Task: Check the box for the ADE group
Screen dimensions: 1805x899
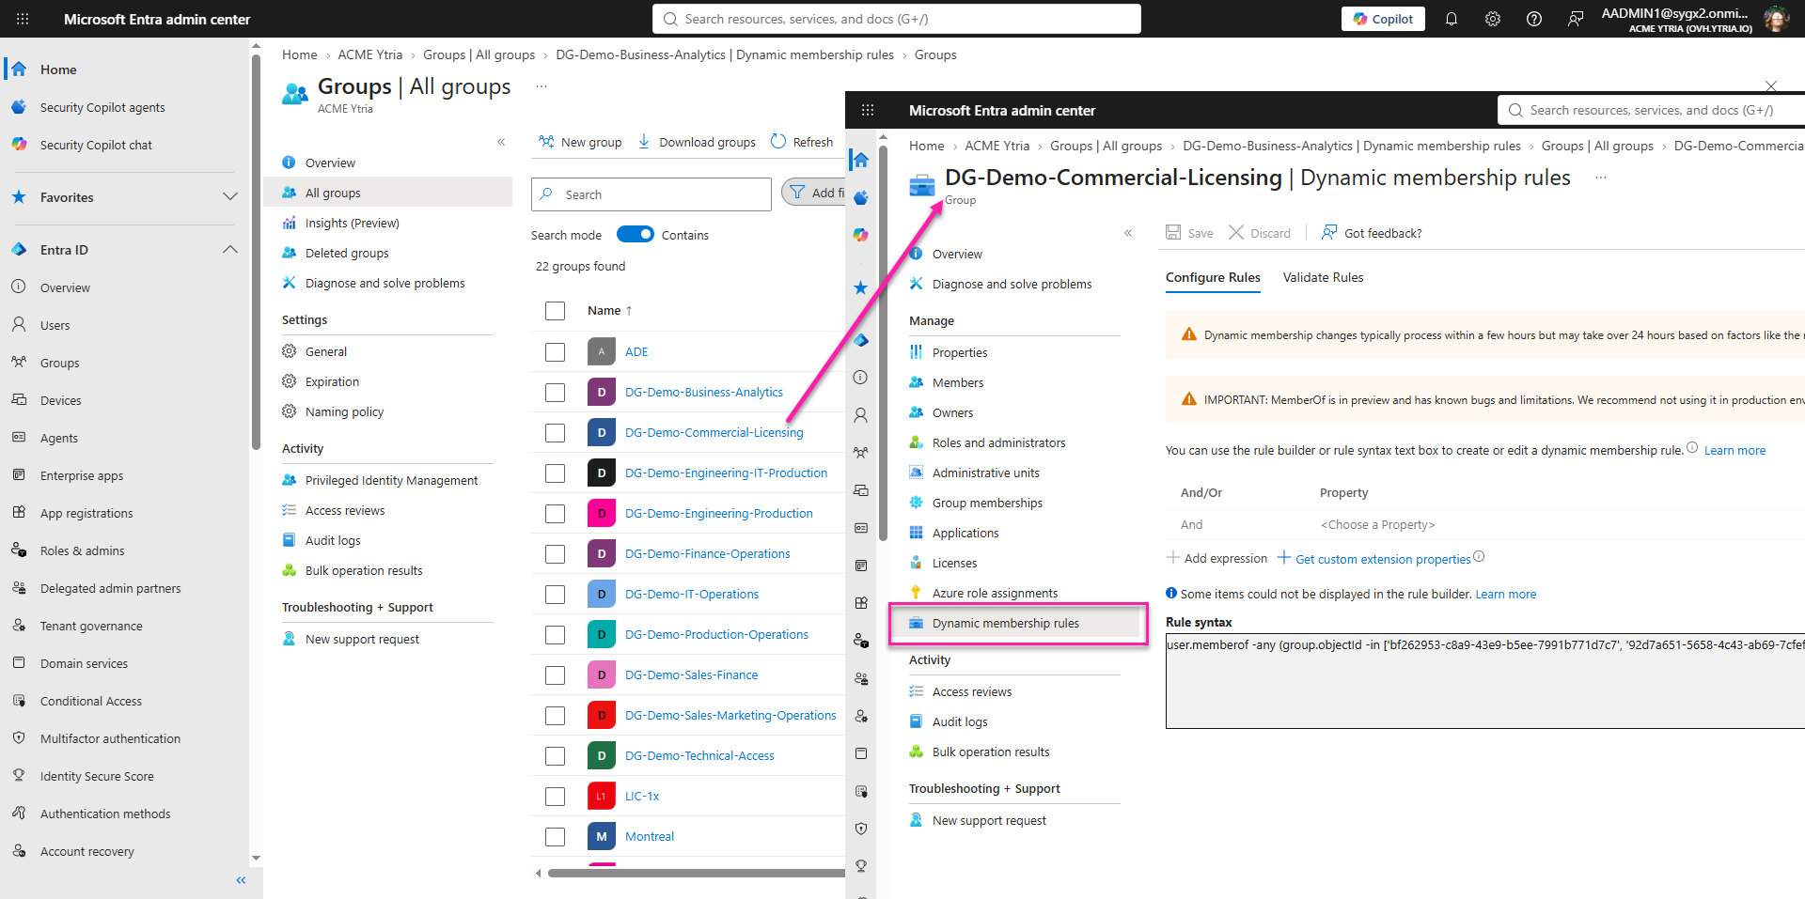Action: tap(556, 352)
